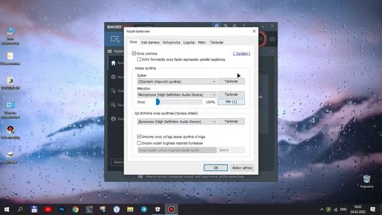This screenshot has width=382, height=215.
Task: Click the camera screenshot icon in Bandicam
Action: [x=272, y=39]
